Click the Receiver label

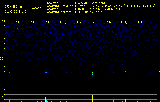(52, 9)
